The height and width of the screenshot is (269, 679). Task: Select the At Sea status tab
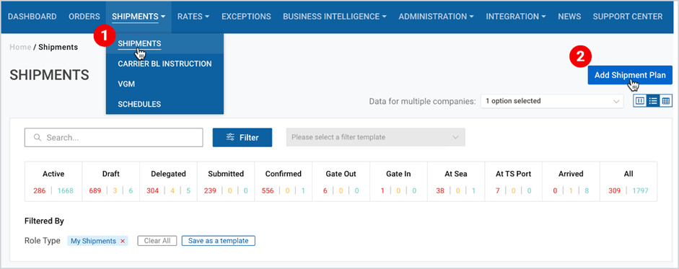pos(456,182)
